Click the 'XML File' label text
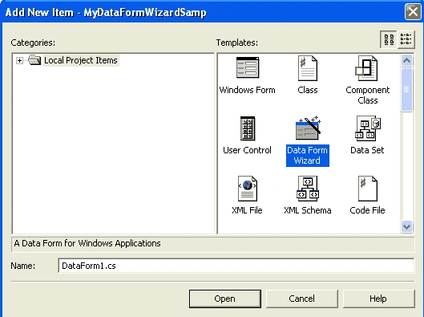Image resolution: width=424 pixels, height=317 pixels. tap(248, 210)
